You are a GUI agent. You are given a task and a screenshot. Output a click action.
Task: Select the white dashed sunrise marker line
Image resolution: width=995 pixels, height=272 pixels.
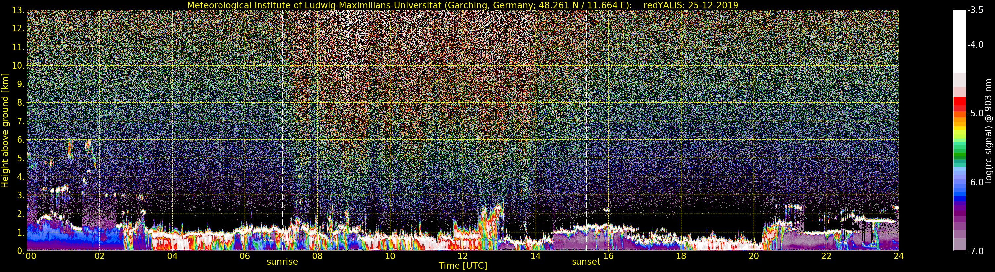282,130
